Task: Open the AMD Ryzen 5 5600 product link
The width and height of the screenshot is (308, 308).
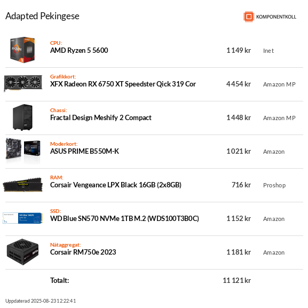Action: pyautogui.click(x=79, y=51)
